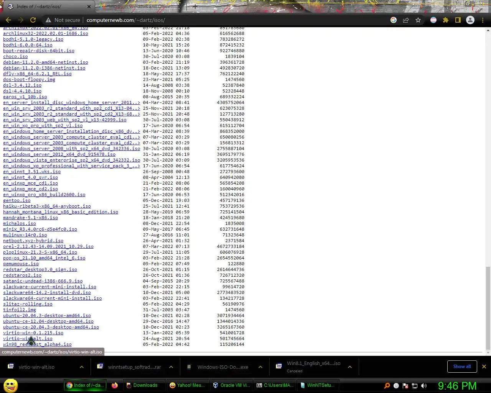
Task: Open the Chrome profile avatar menu
Action: pos(470,20)
